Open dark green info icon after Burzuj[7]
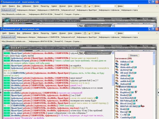This screenshot has height=119, width=159. pos(130,112)
